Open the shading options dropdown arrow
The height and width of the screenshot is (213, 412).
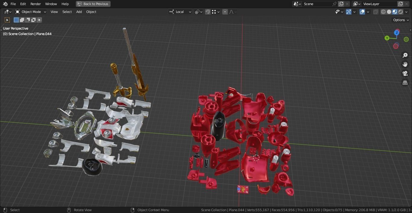point(406,12)
